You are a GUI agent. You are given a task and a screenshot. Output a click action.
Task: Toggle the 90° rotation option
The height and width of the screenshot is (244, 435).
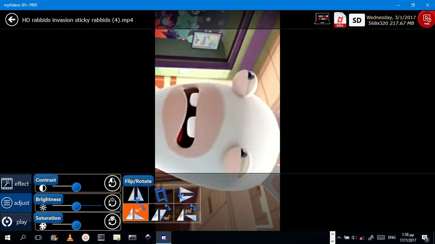coord(136,212)
